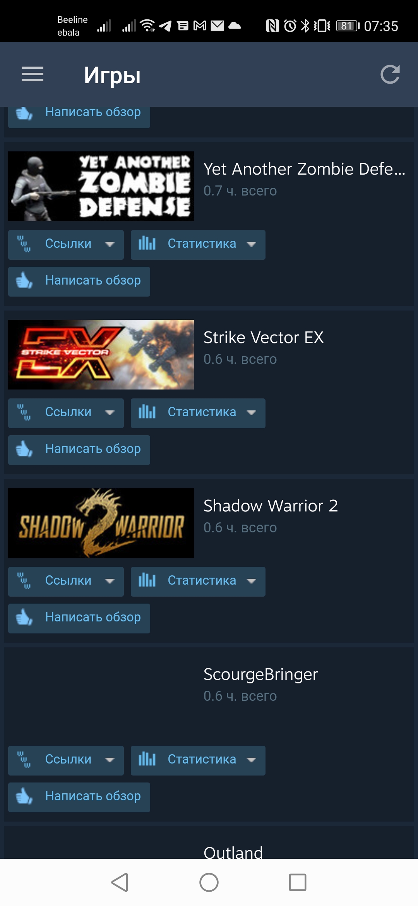Open Shadow Warrior 2 banner image
Viewport: 418px width, 906px height.
point(101,523)
